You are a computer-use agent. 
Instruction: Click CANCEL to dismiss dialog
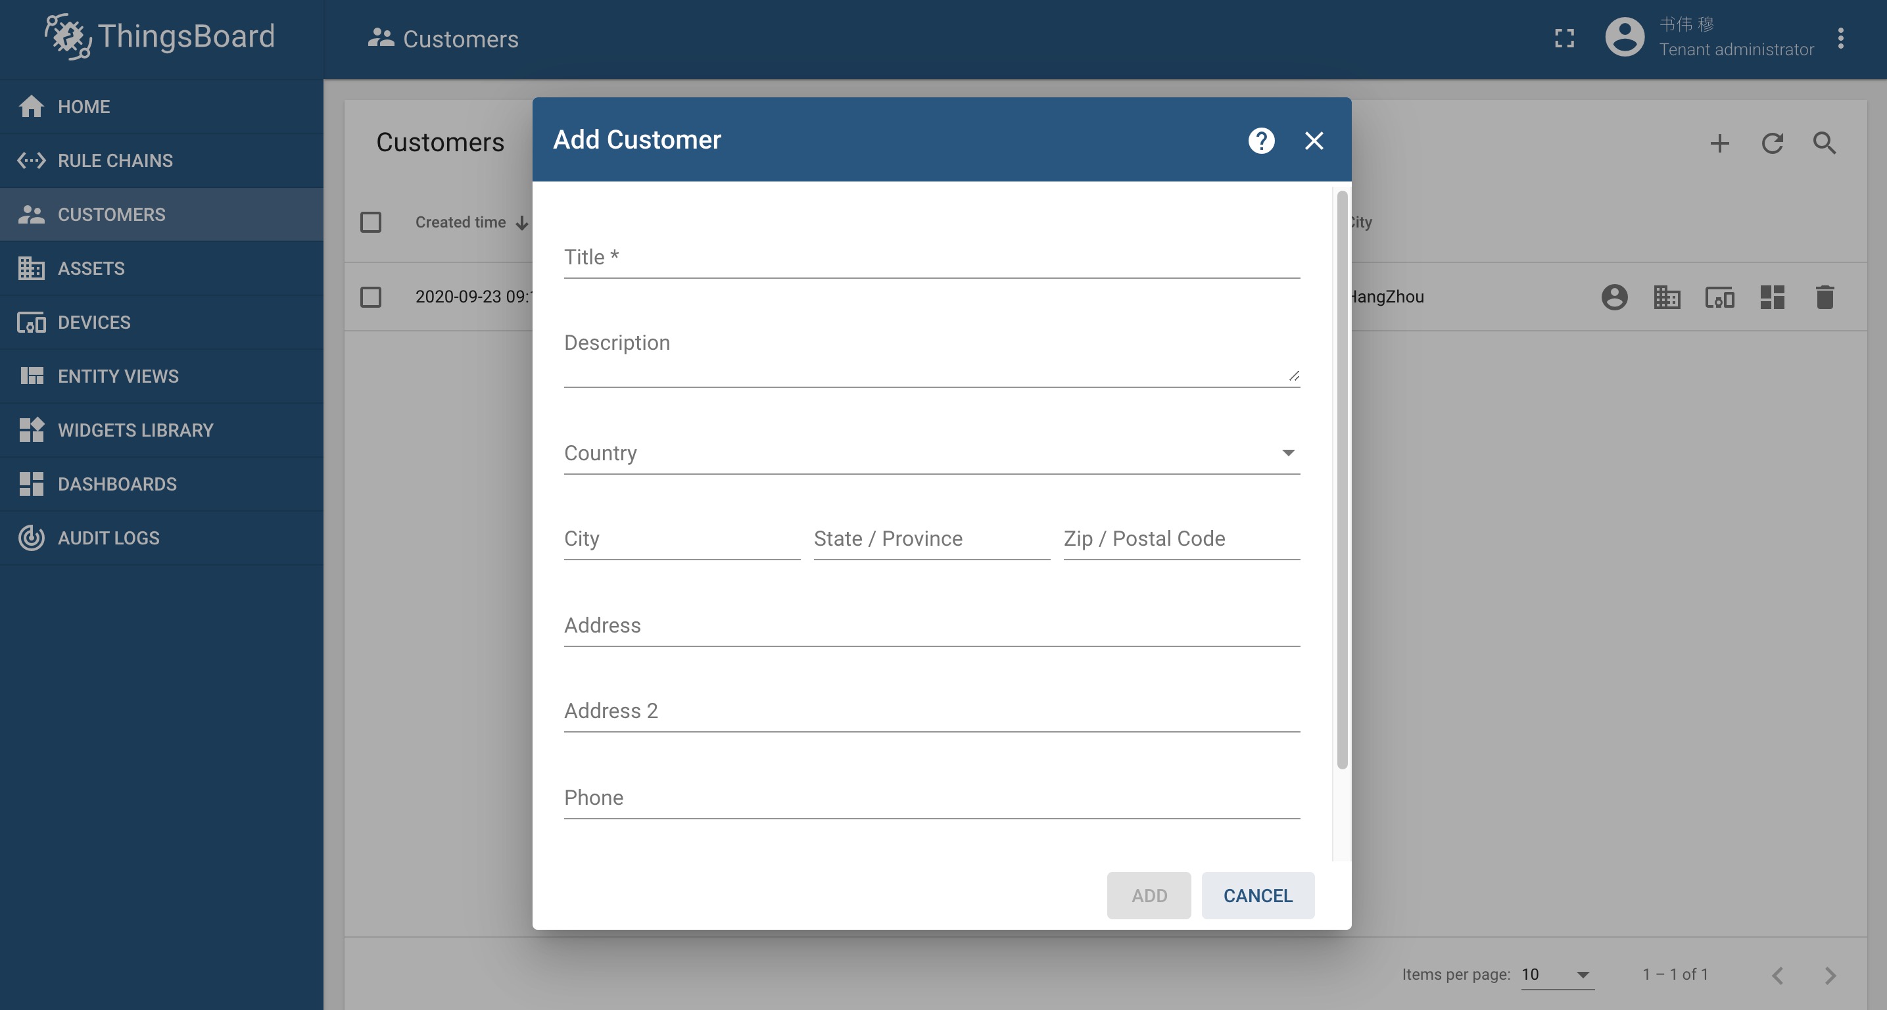1256,895
